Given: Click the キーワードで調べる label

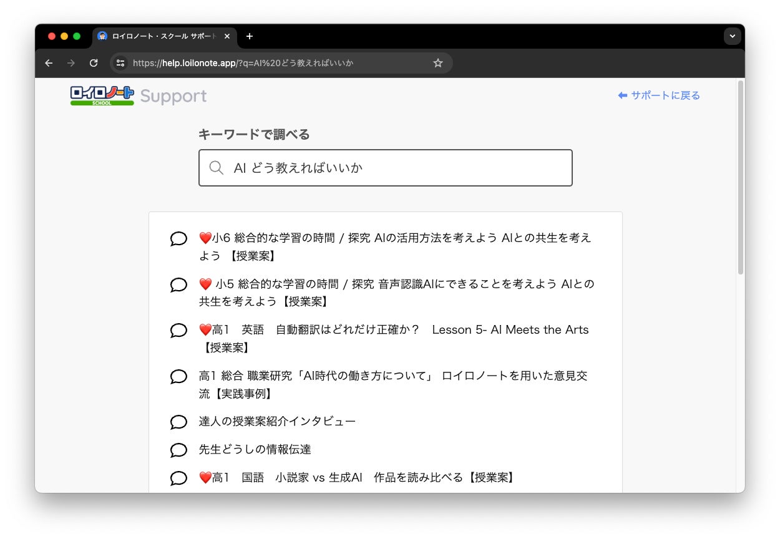Looking at the screenshot, I should tap(254, 134).
